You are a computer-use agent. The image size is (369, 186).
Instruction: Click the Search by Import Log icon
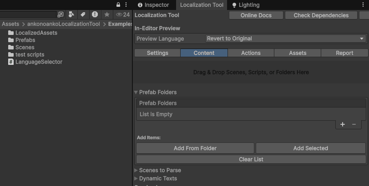(95, 15)
